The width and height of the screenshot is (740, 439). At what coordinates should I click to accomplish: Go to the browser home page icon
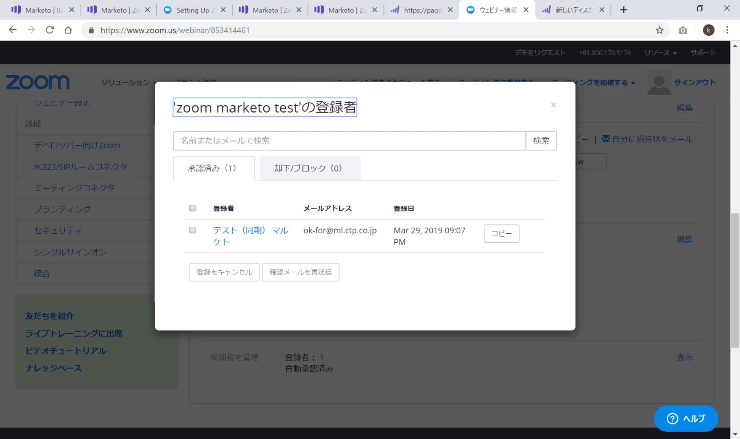(68, 30)
